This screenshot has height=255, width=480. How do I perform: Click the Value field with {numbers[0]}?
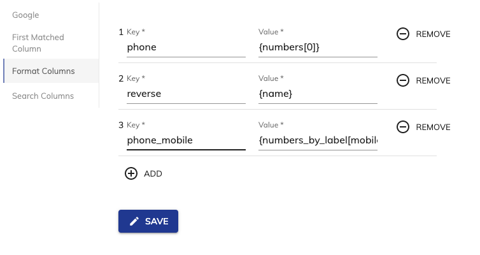pyautogui.click(x=318, y=47)
